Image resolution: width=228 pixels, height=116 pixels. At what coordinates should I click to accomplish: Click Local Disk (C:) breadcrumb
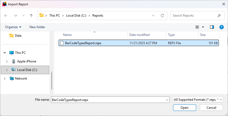click(x=76, y=16)
